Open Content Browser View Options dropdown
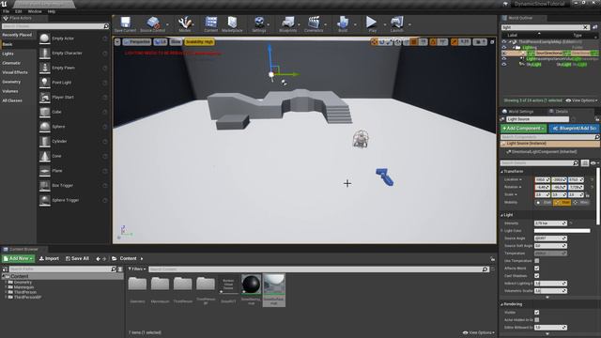601x338 pixels. (x=478, y=332)
